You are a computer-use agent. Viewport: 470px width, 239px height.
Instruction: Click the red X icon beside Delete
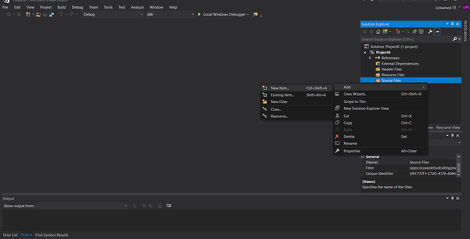point(337,136)
